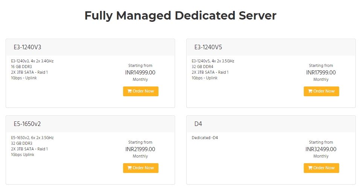
Task: Click cart icon on E3-1240V3 Order Now
Action: point(129,91)
